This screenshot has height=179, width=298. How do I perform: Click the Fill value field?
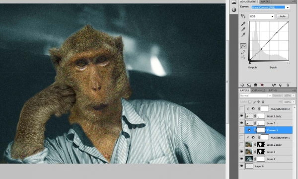point(287,102)
